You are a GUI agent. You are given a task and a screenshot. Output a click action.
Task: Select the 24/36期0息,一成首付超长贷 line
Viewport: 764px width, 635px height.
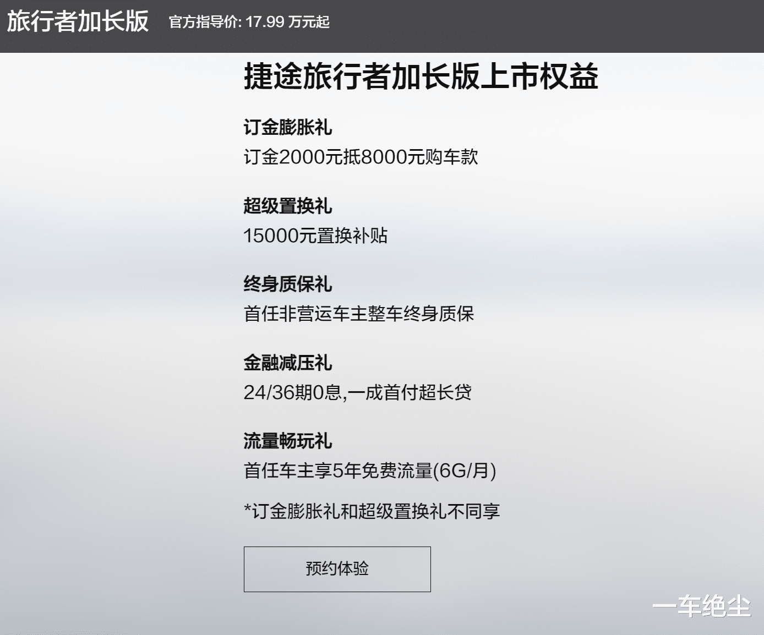tap(358, 393)
